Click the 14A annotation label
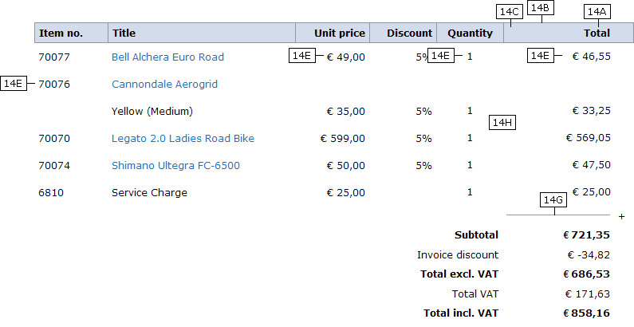 (597, 12)
